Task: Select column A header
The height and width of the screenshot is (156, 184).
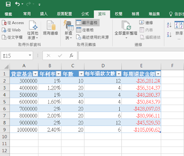Action: point(24,66)
